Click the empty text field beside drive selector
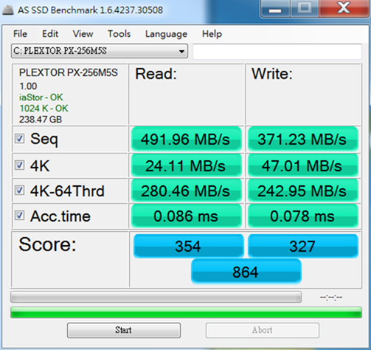This screenshot has width=371, height=350. tap(277, 52)
